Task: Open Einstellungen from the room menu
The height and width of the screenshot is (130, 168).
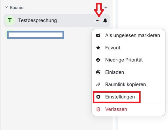Action: tap(128, 97)
